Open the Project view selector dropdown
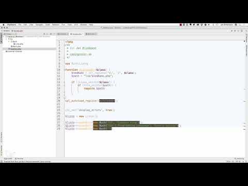Screen dimensions: 248x186 click(10, 34)
